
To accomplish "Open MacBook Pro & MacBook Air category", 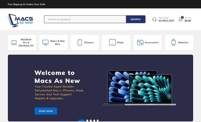I will 26,43.
